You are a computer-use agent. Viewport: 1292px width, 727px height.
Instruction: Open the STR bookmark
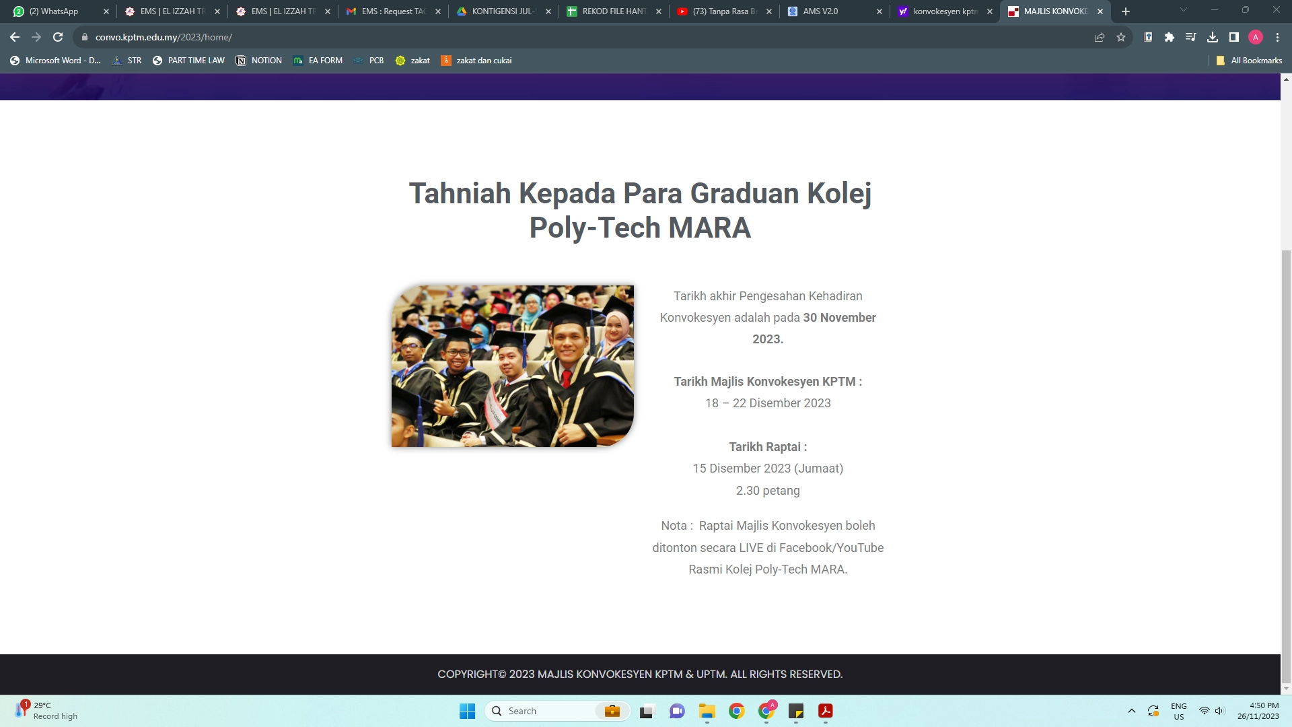[x=127, y=61]
